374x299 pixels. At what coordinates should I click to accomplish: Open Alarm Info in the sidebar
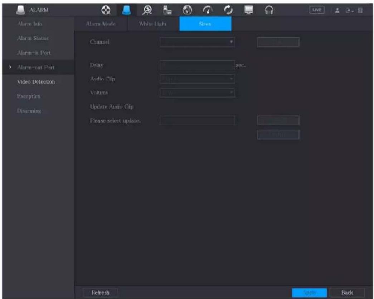click(30, 24)
